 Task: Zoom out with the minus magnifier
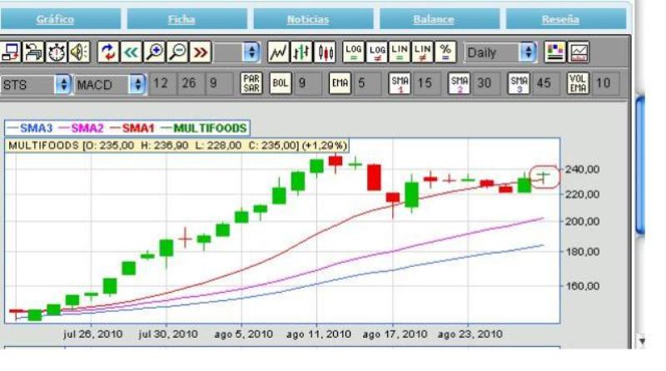click(x=177, y=52)
